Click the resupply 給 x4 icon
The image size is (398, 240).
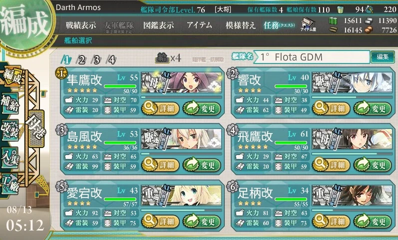168,58
